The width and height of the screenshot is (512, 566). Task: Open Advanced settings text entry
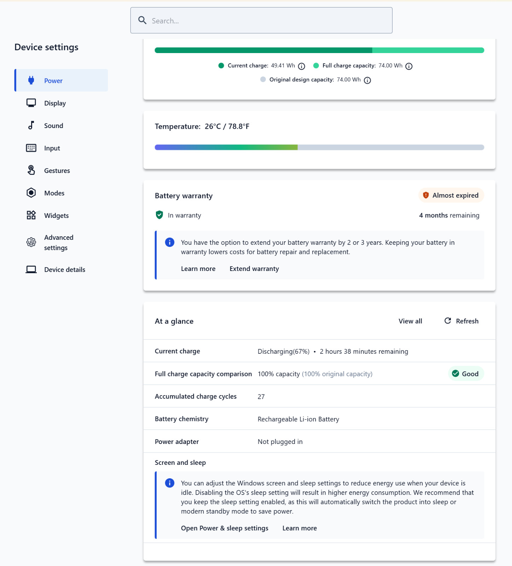59,242
